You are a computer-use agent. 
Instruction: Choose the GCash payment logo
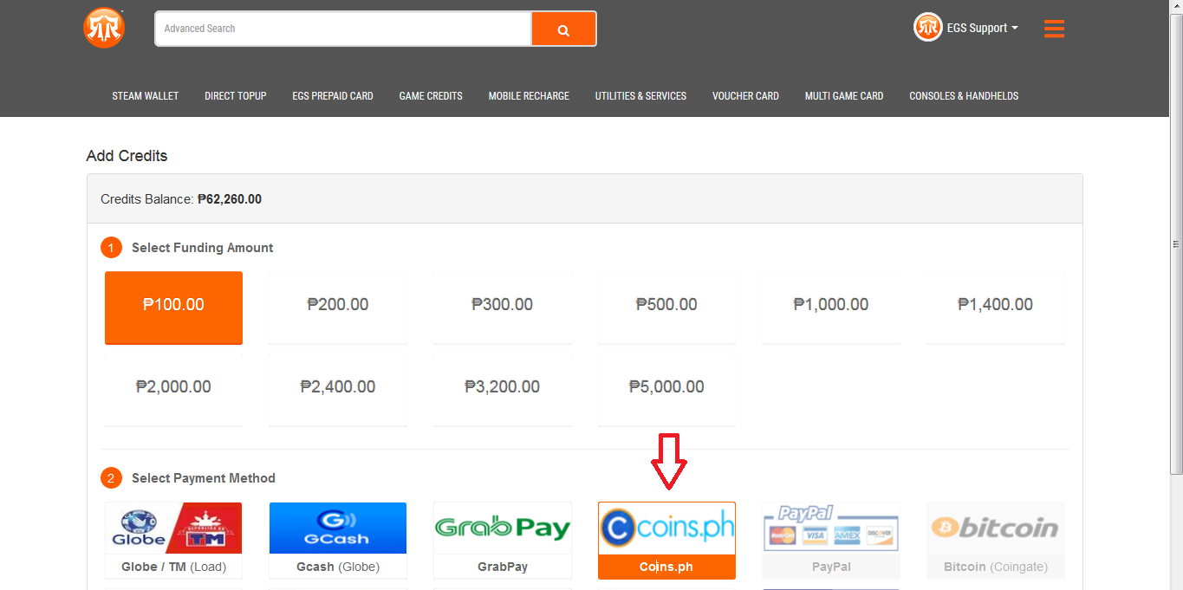point(338,528)
